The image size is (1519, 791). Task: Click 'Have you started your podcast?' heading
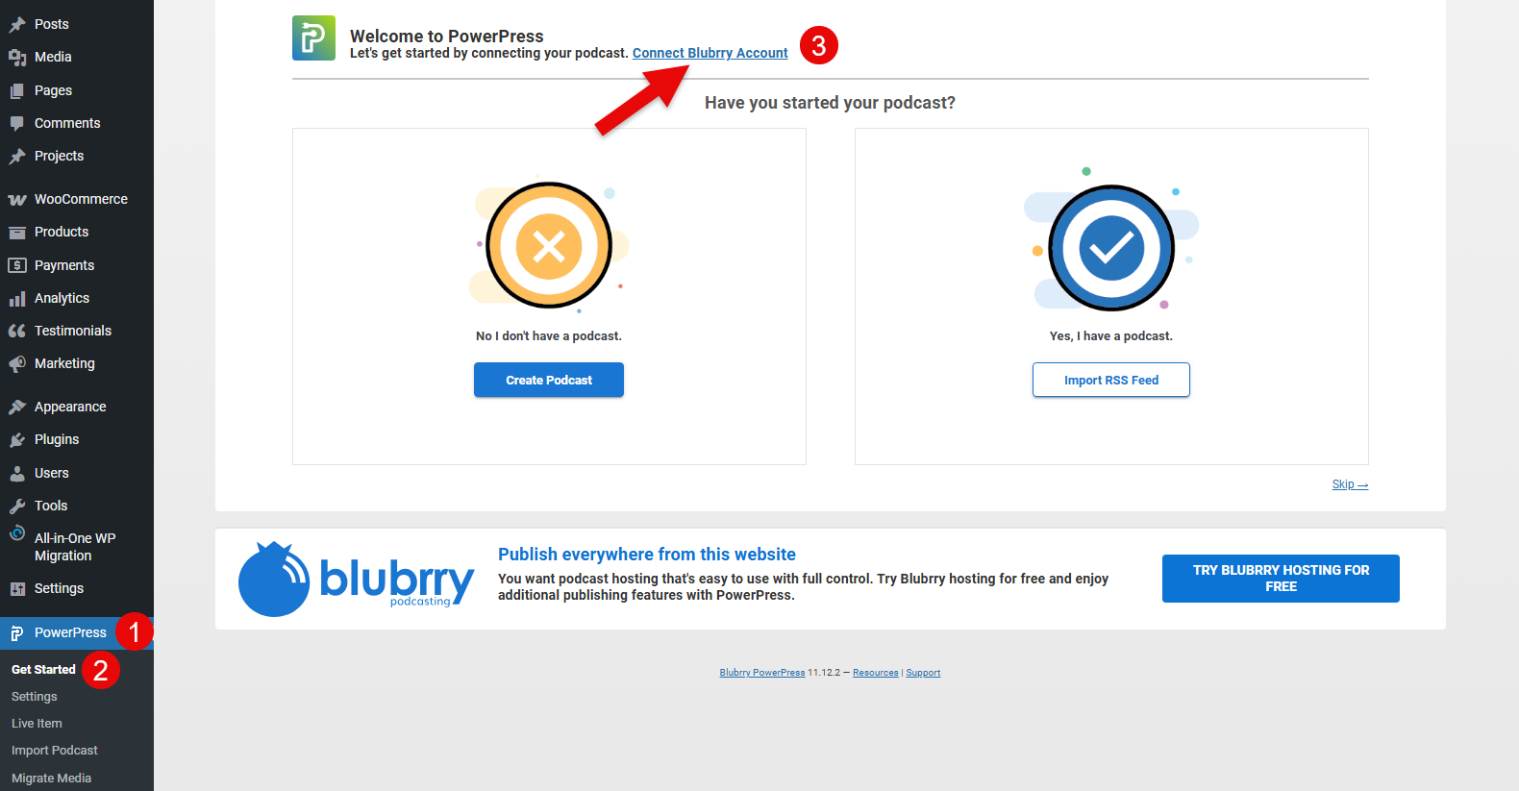[x=830, y=103]
